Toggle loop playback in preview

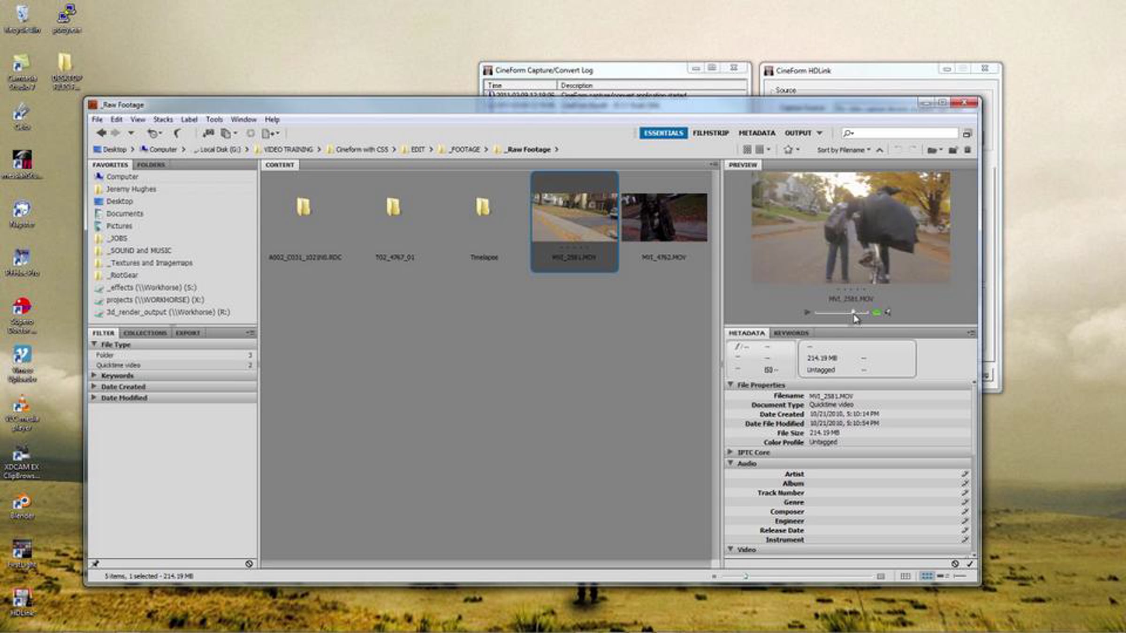point(876,312)
